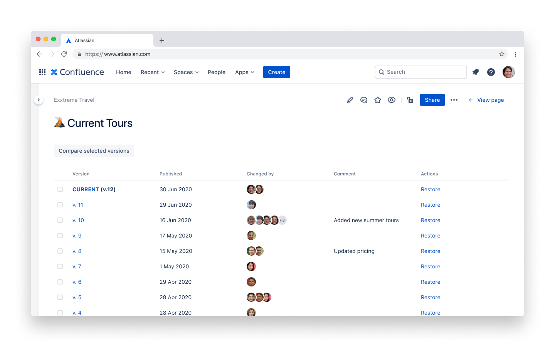Screen dimensions: 555x347
Task: Open page restrictions via the padlock icon
Action: pos(410,100)
